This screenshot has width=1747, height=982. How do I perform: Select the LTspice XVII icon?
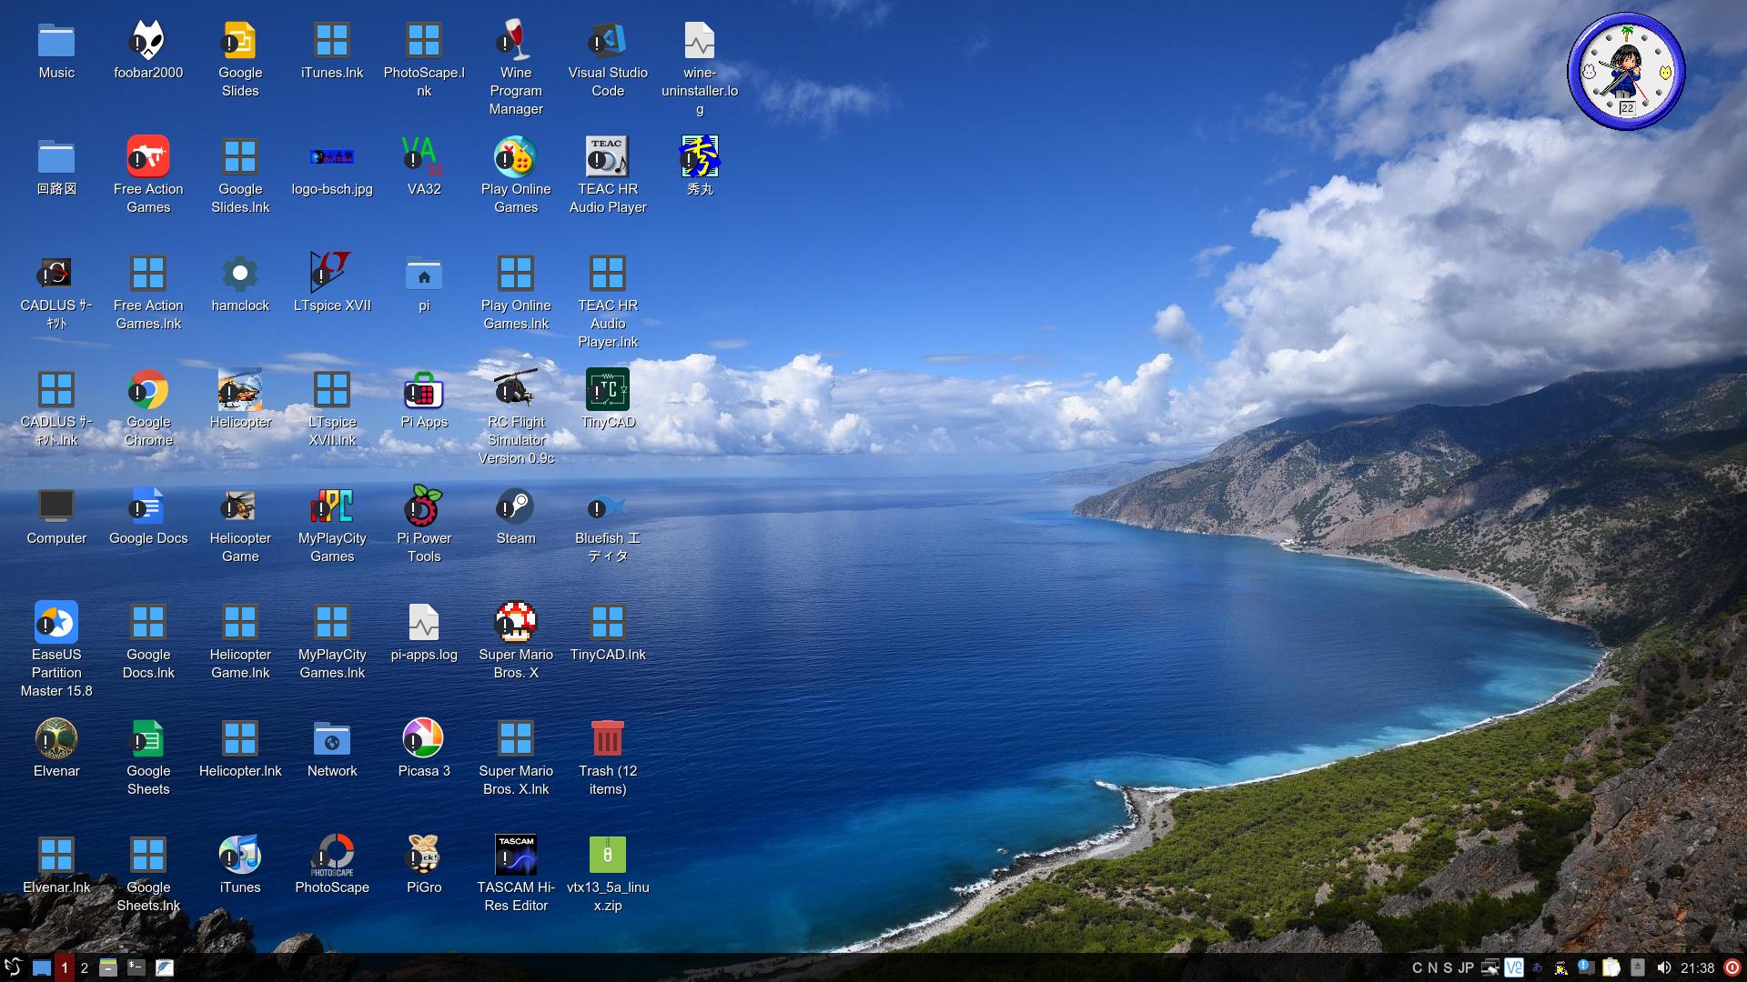click(332, 274)
